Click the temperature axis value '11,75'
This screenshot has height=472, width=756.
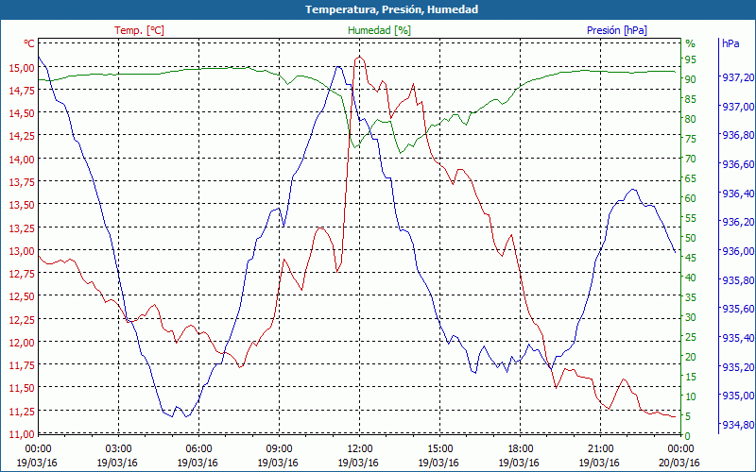pos(22,364)
